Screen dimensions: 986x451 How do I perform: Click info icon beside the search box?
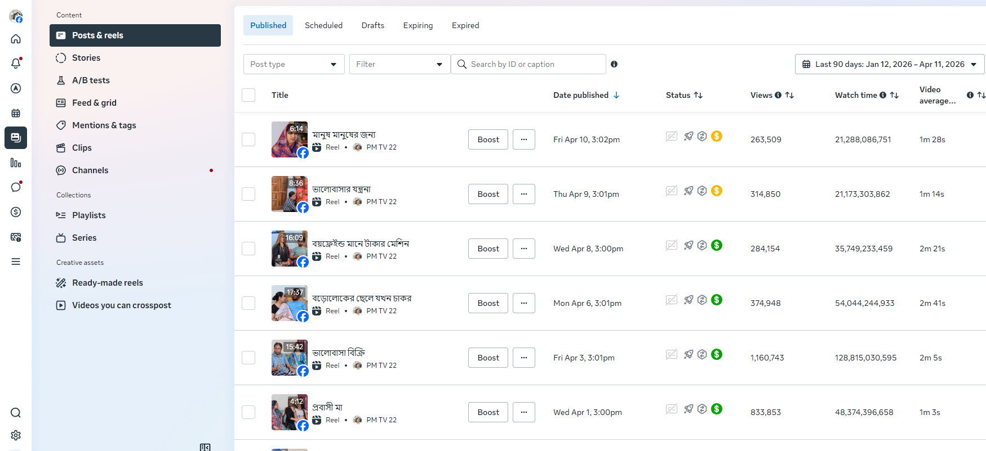(x=614, y=64)
